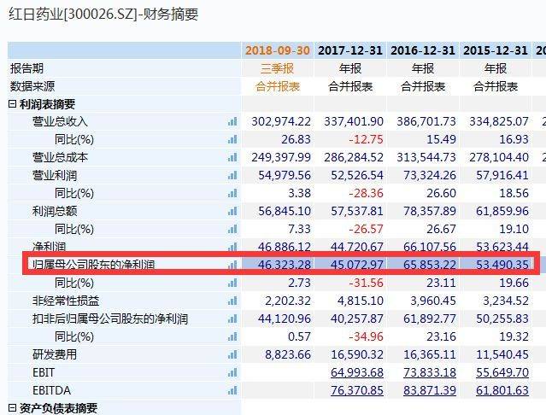Screen dimensions: 546x415
Task: Click the 数据来源 row label
Action: click(x=32, y=86)
